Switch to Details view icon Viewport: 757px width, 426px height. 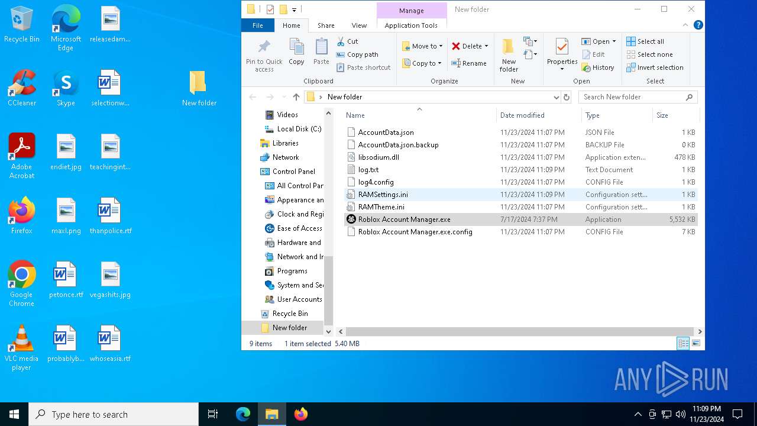pyautogui.click(x=683, y=344)
